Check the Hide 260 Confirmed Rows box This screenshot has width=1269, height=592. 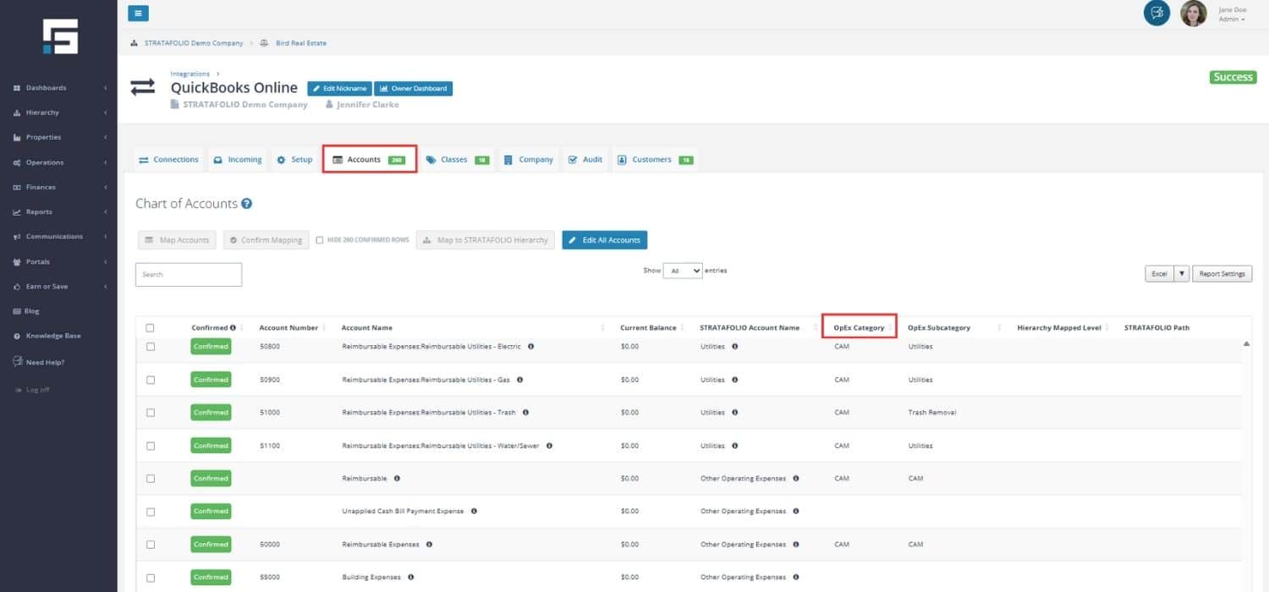320,240
